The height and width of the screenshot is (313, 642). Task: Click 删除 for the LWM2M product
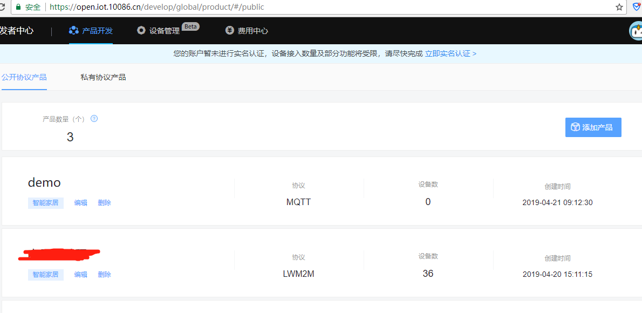click(105, 275)
